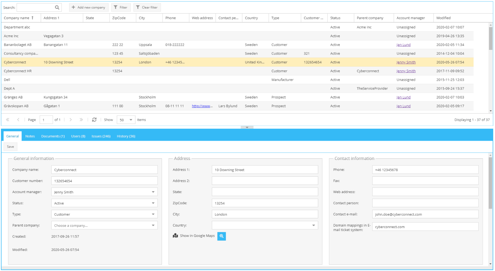Click Clear filter button
The image size is (495, 271).
click(x=147, y=7)
